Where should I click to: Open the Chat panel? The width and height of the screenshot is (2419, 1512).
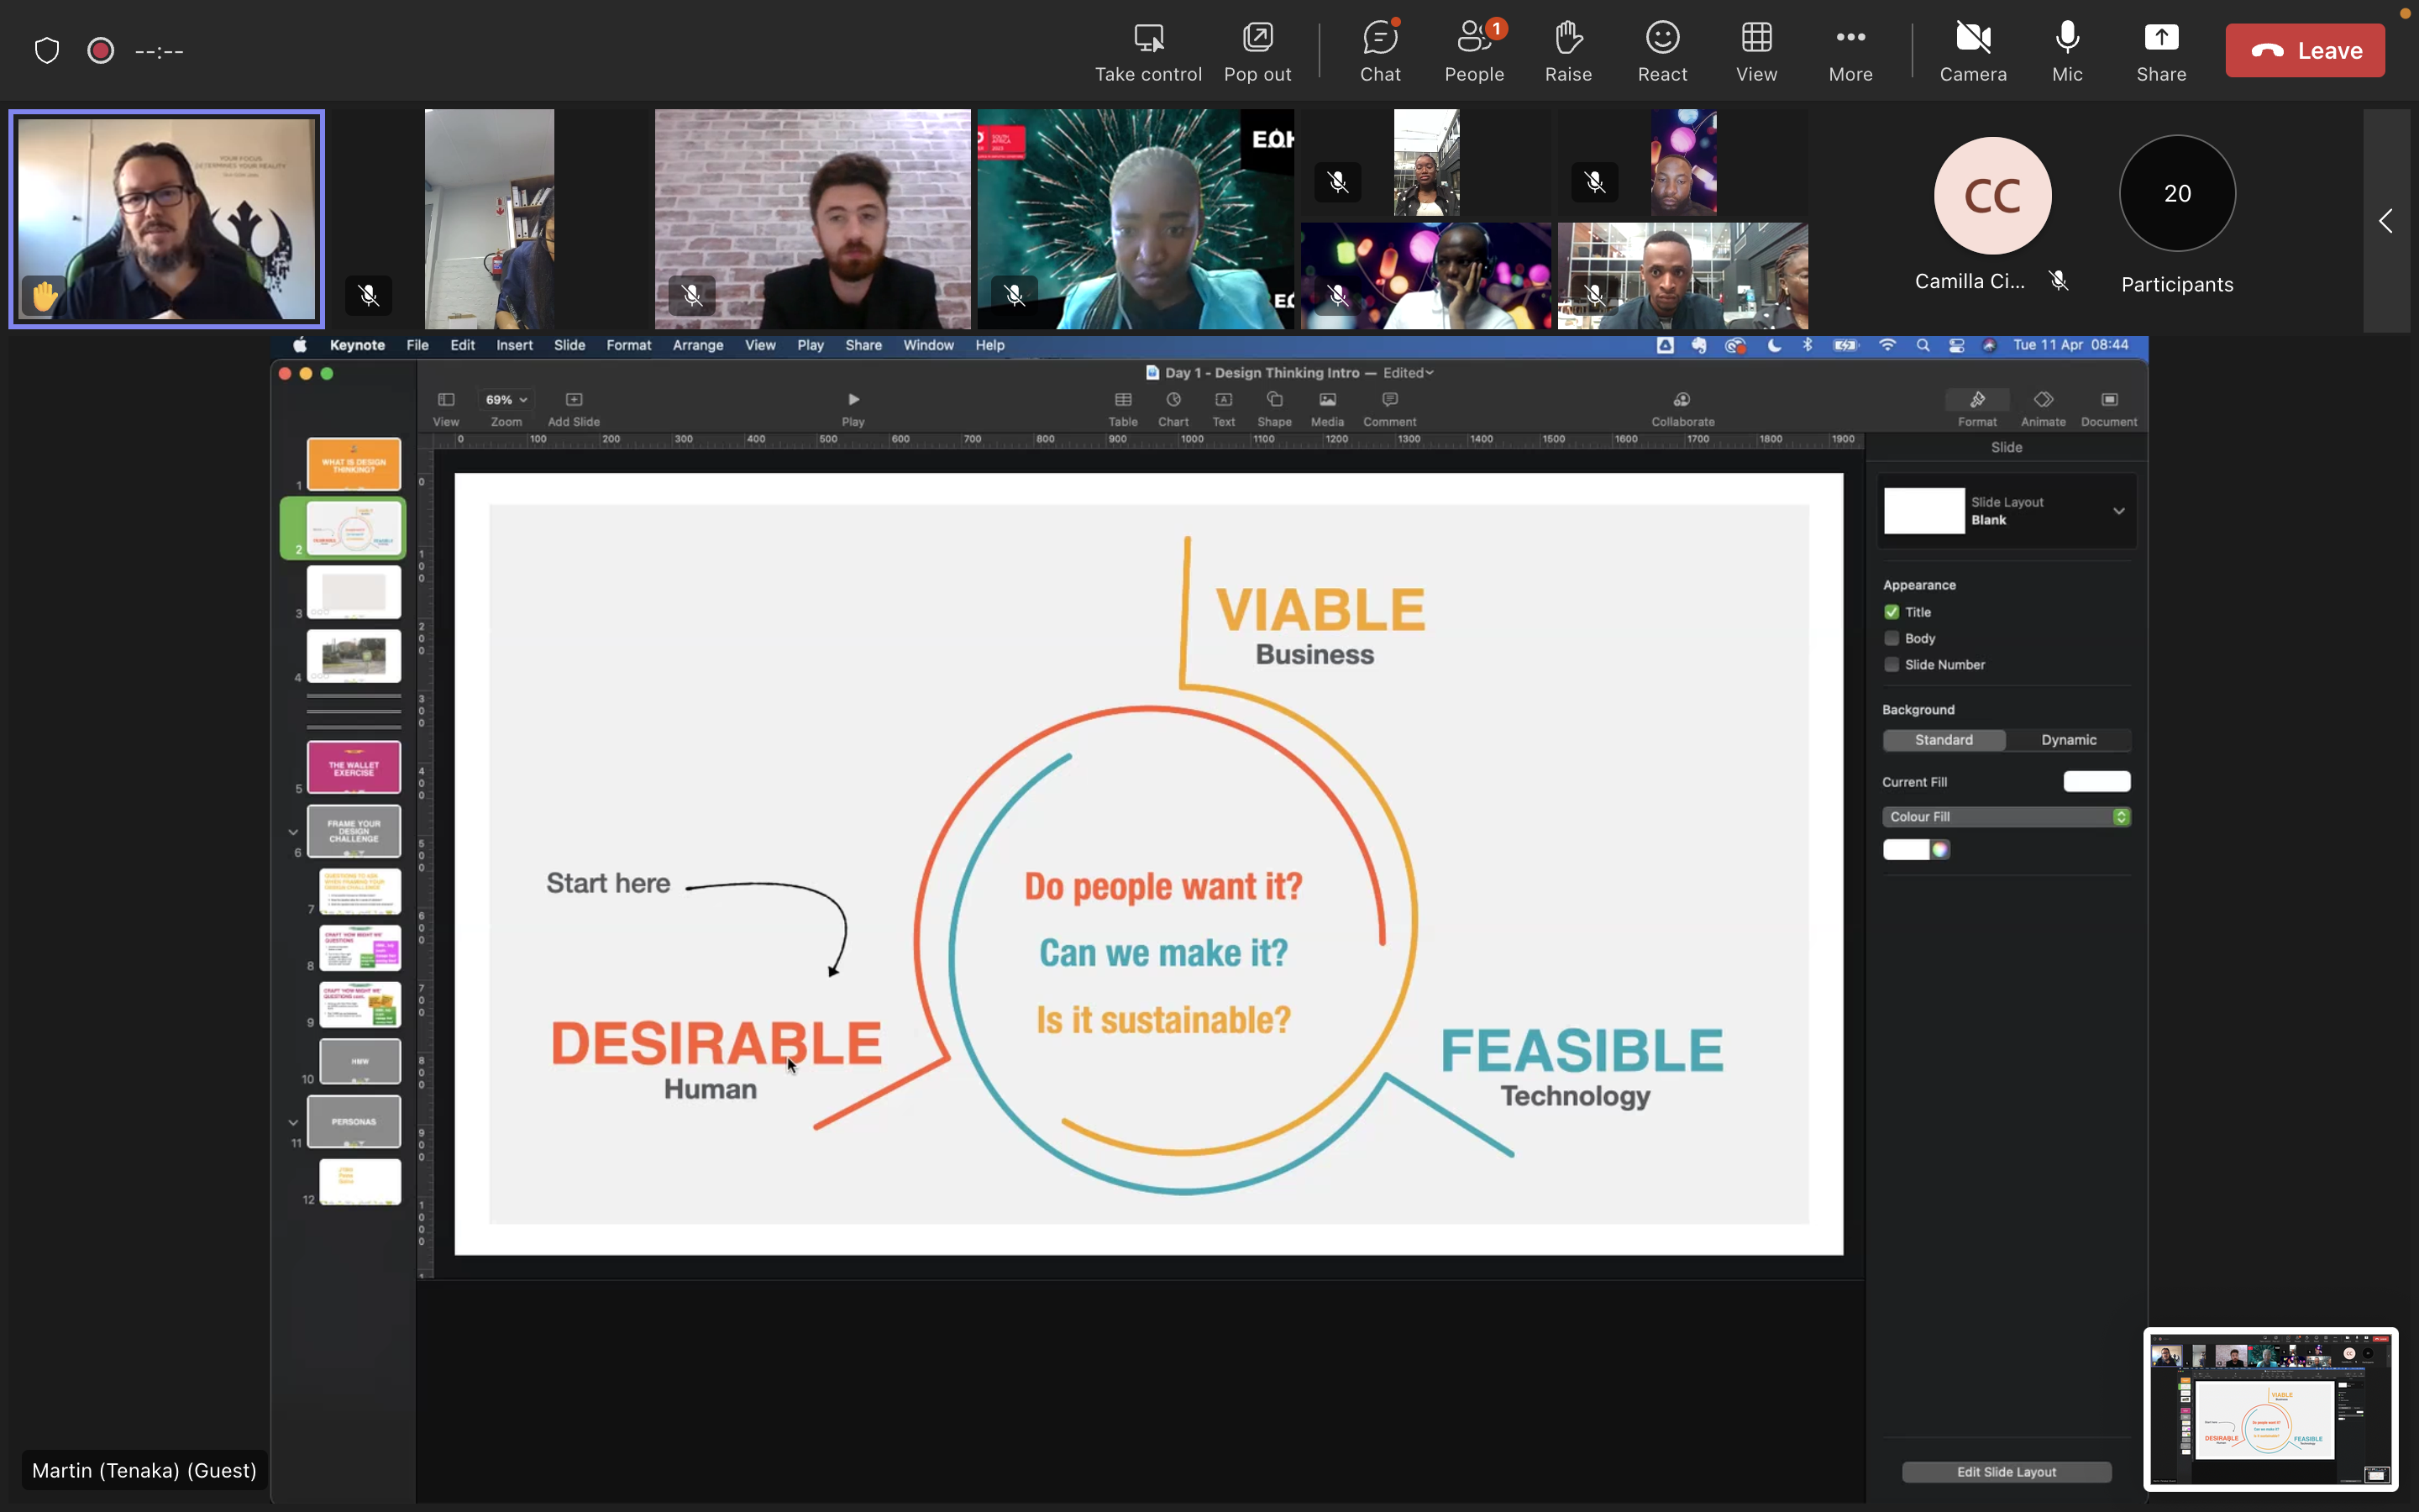coord(1379,50)
